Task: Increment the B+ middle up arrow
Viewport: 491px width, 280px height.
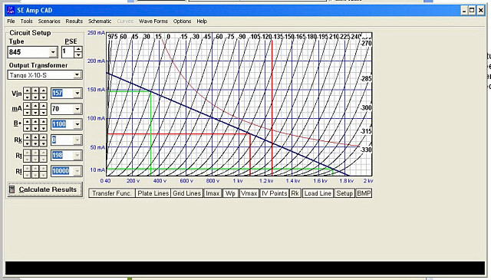Action: pyautogui.click(x=35, y=121)
